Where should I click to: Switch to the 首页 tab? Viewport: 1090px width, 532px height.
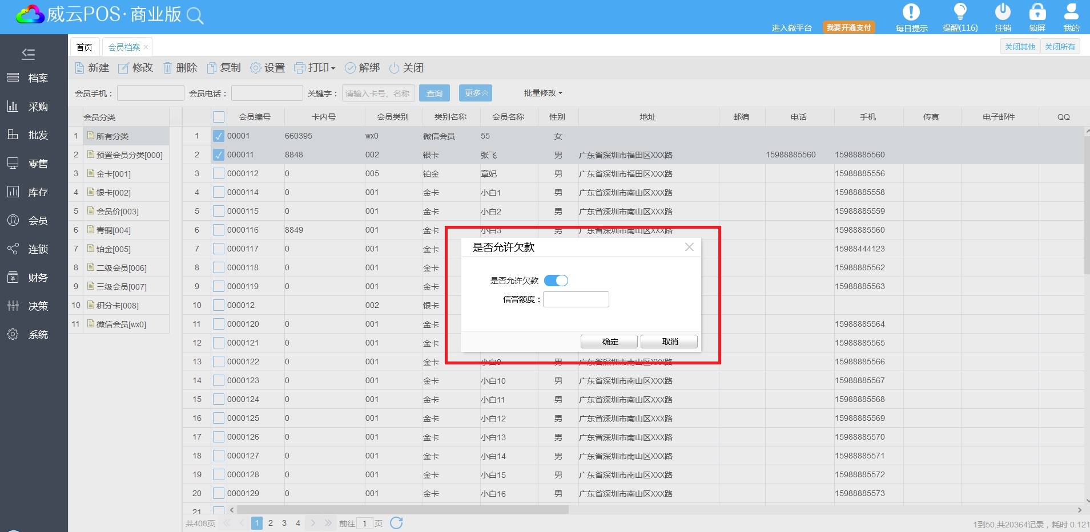(x=85, y=47)
